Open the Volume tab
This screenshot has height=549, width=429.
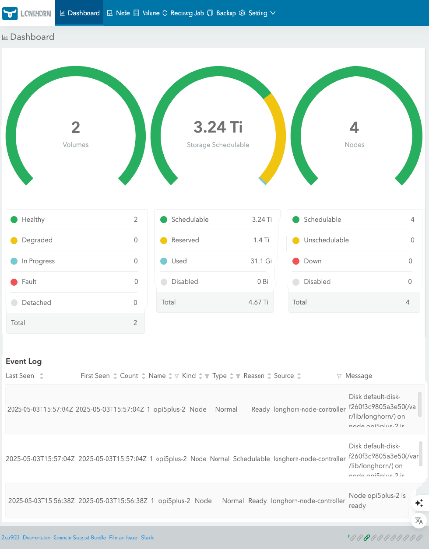(147, 13)
